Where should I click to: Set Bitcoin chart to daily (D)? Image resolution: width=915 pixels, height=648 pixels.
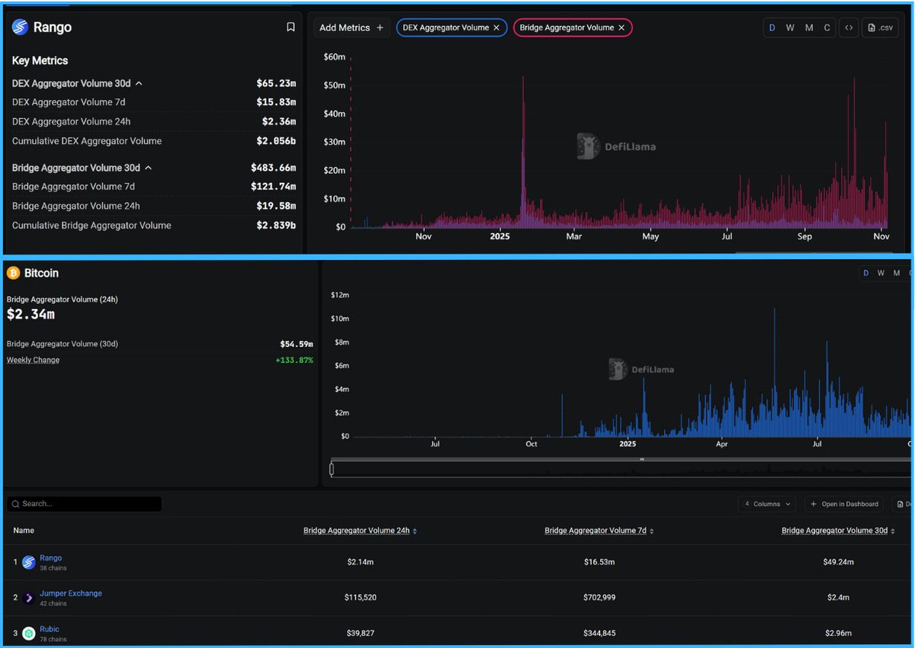[866, 273]
